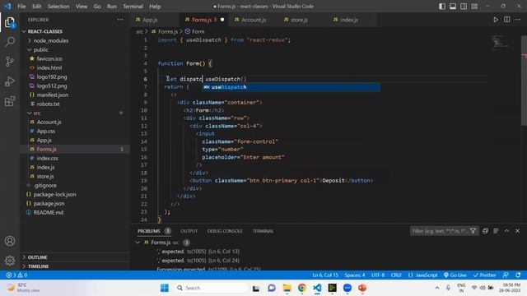Open Chrome from the taskbar
The height and width of the screenshot is (296, 527).
pyautogui.click(x=302, y=288)
